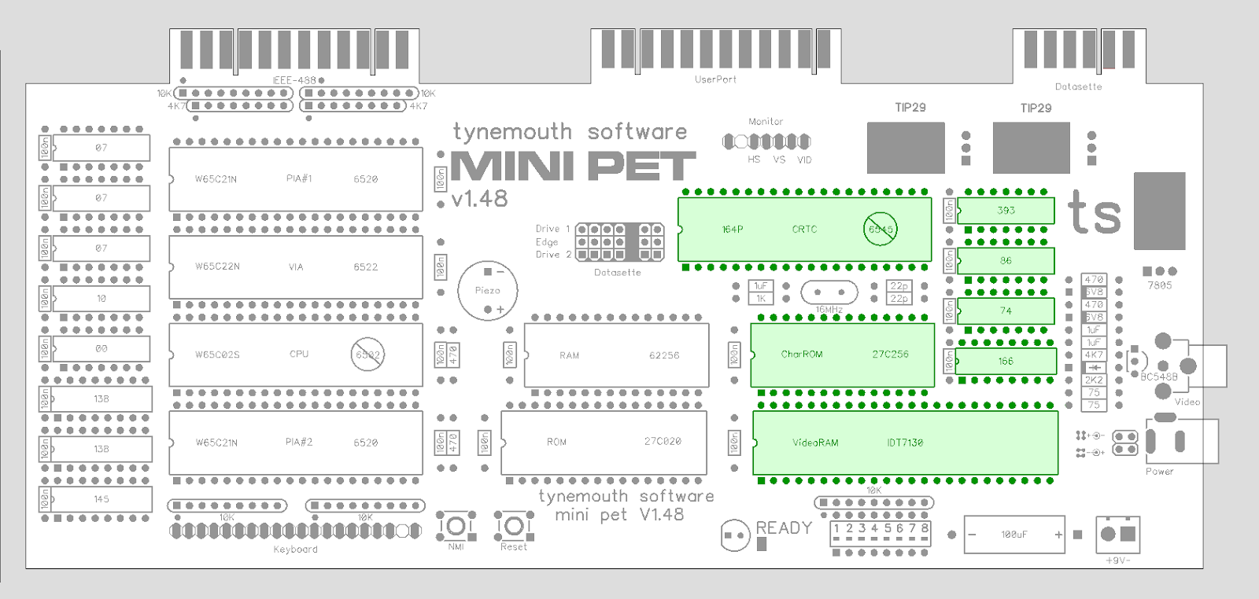Select the CharROM 27C256 chip
Viewport: 1259px width, 599px height.
[842, 355]
